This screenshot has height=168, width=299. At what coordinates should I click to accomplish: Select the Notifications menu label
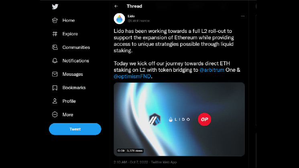click(x=75, y=61)
